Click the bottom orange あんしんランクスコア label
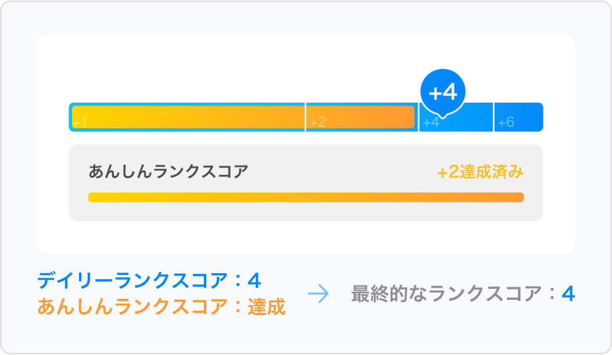Image resolution: width=612 pixels, height=355 pixels. (133, 306)
